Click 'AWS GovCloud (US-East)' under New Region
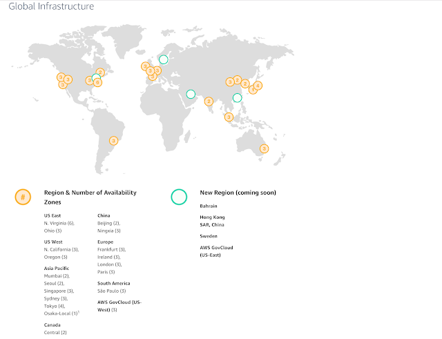The height and width of the screenshot is (339, 442). [x=216, y=251]
